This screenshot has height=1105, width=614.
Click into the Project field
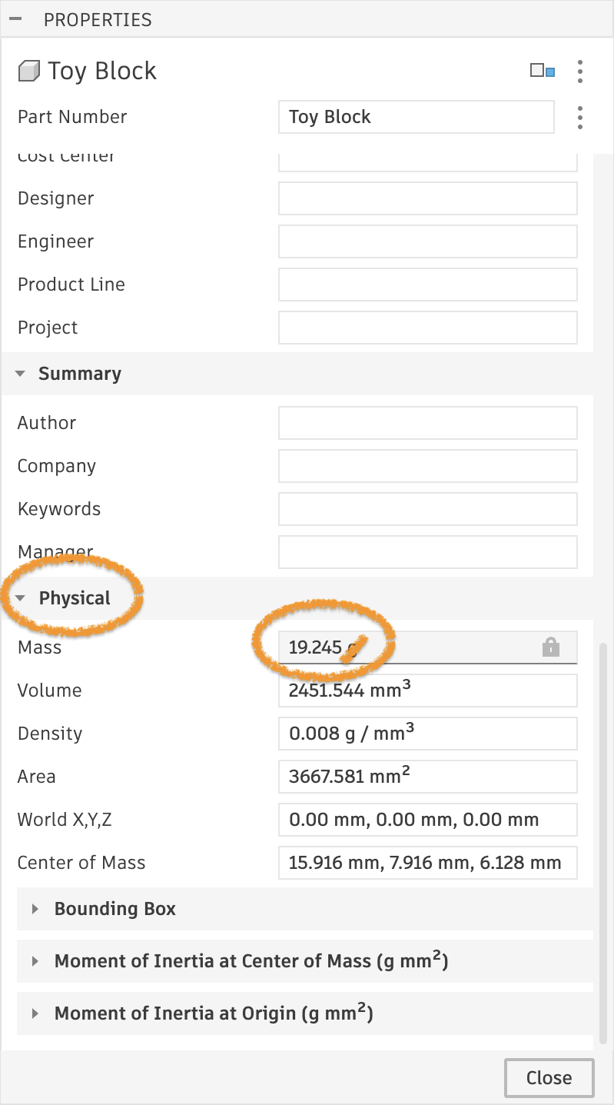(x=427, y=328)
